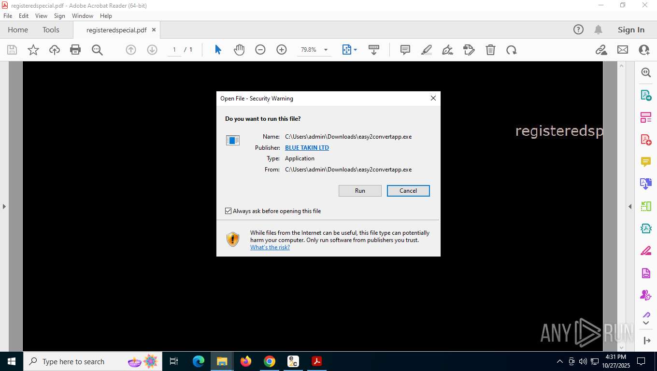The image size is (657, 371).
Task: Go to next page arrow
Action: [x=152, y=50]
